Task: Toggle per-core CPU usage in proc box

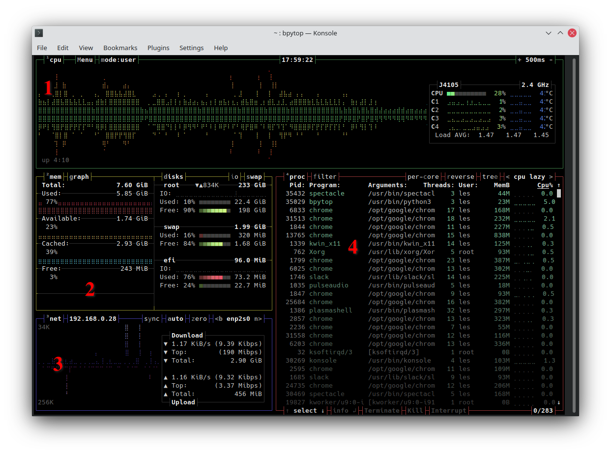Action: (423, 177)
